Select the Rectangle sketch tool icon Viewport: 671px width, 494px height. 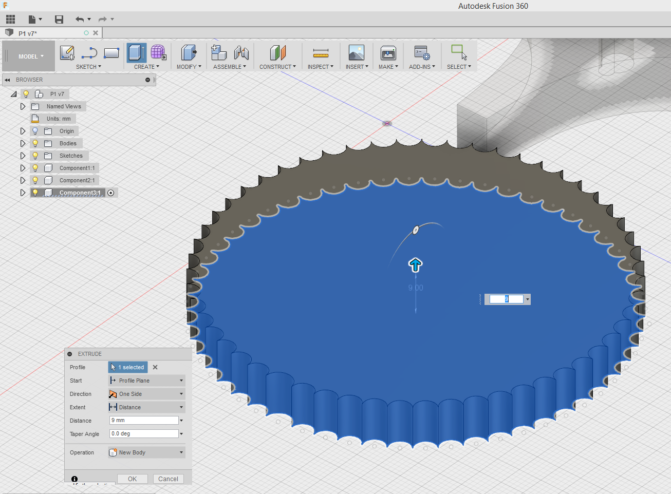tap(111, 53)
